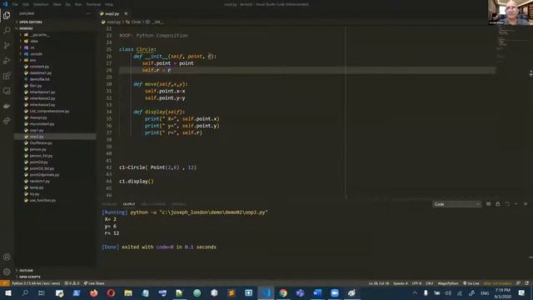Open use_function.py in the explorer

tap(42, 200)
